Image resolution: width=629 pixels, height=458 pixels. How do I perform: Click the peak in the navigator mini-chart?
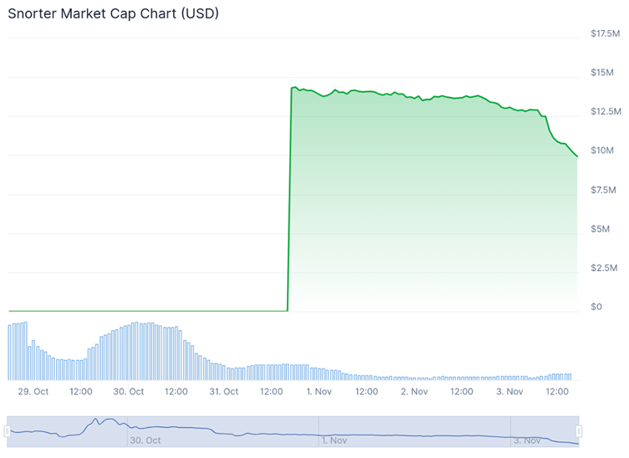coord(96,419)
